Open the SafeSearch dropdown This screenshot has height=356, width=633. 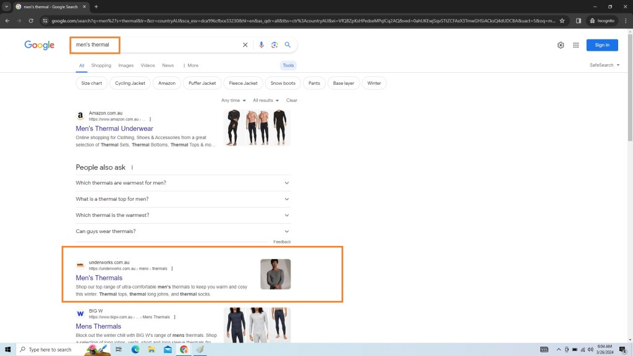click(x=605, y=65)
